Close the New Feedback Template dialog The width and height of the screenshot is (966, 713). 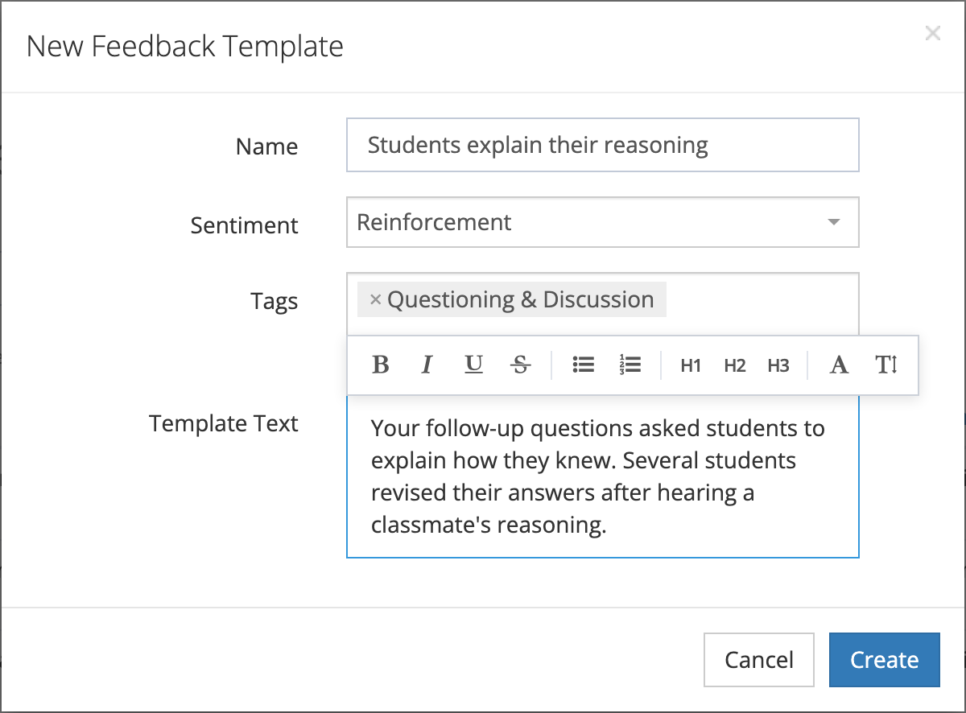(x=932, y=33)
